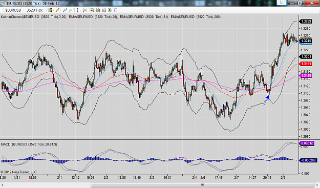Click the 1.3245 current price marker
Screen dimensions: 320x188
tap(306, 40)
